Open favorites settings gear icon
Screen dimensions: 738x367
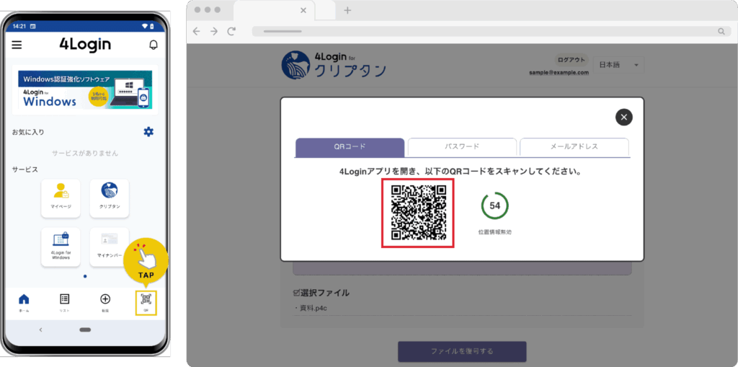tap(148, 131)
